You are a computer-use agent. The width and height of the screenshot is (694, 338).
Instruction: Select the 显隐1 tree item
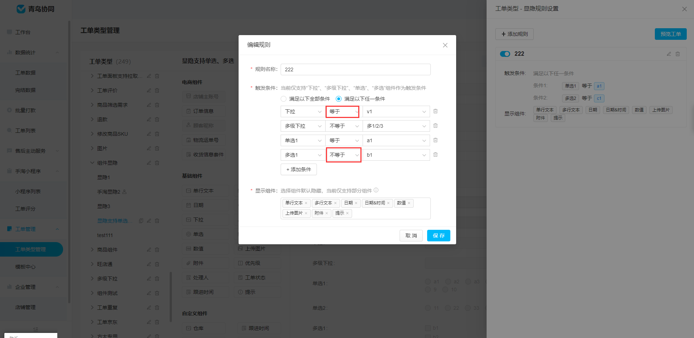pos(104,177)
